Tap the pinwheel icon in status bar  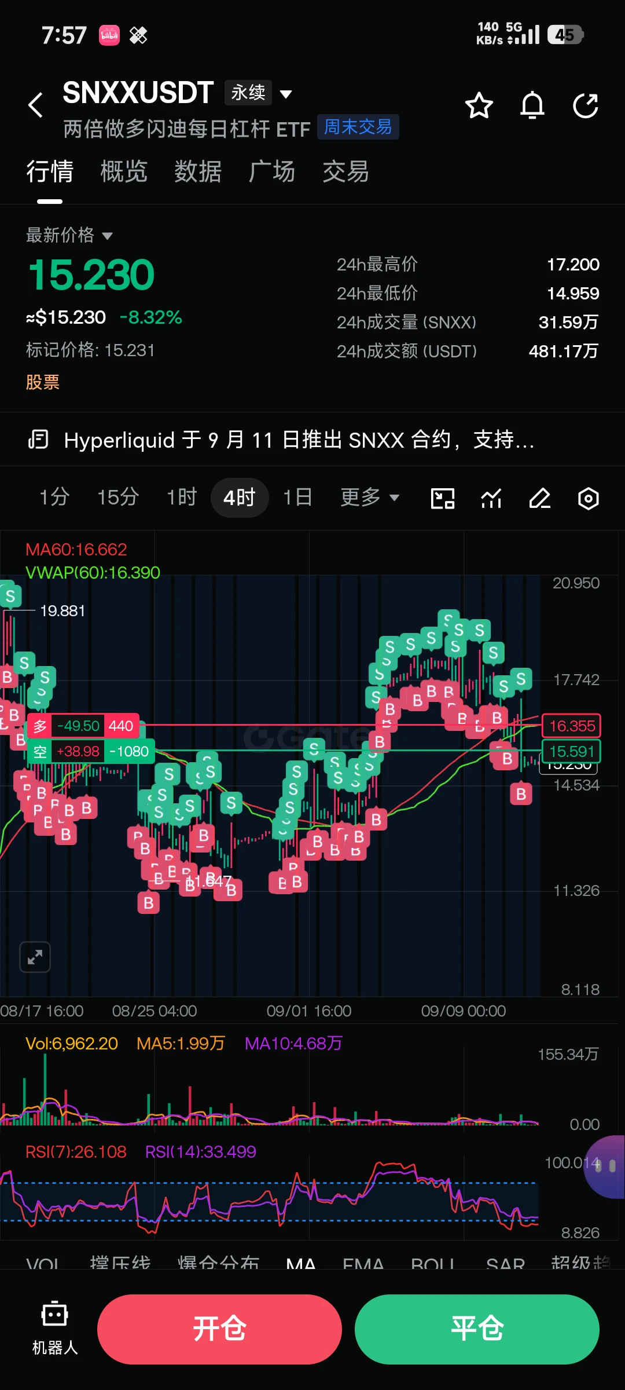click(x=138, y=35)
